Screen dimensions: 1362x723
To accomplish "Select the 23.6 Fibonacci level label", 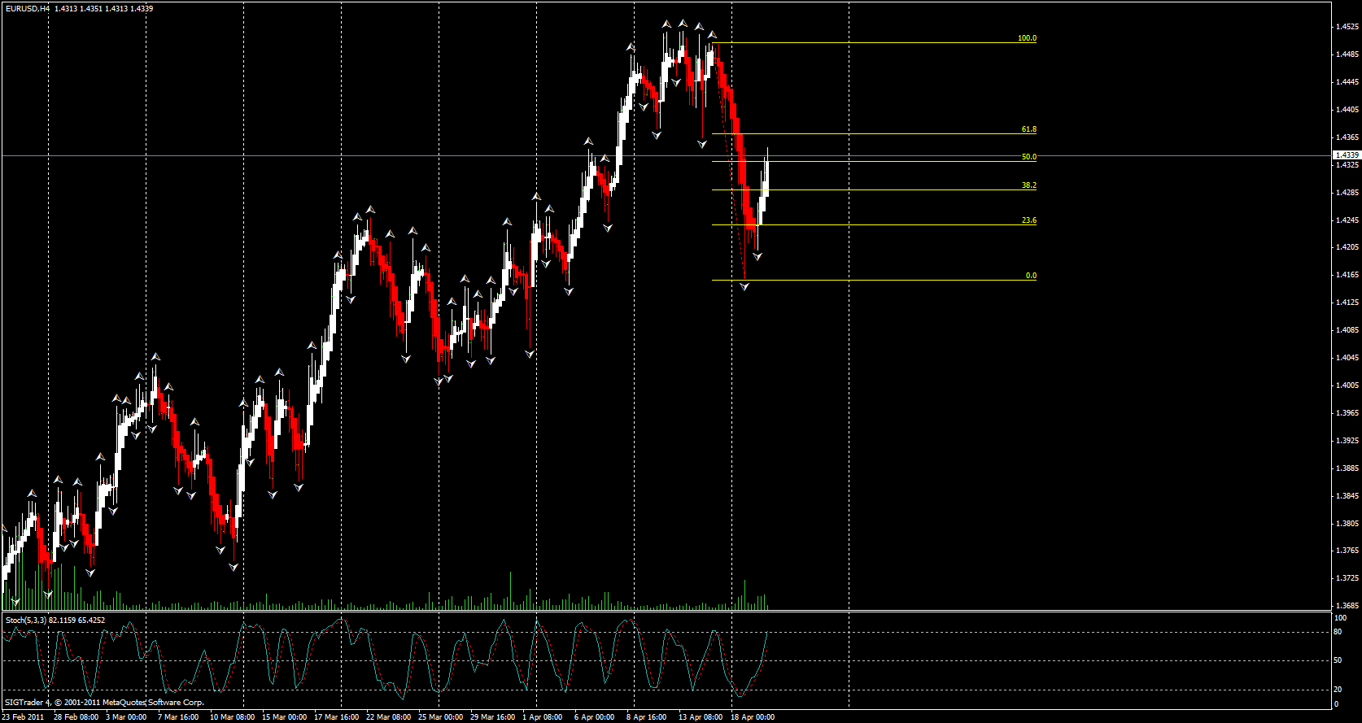I will pos(1028,220).
